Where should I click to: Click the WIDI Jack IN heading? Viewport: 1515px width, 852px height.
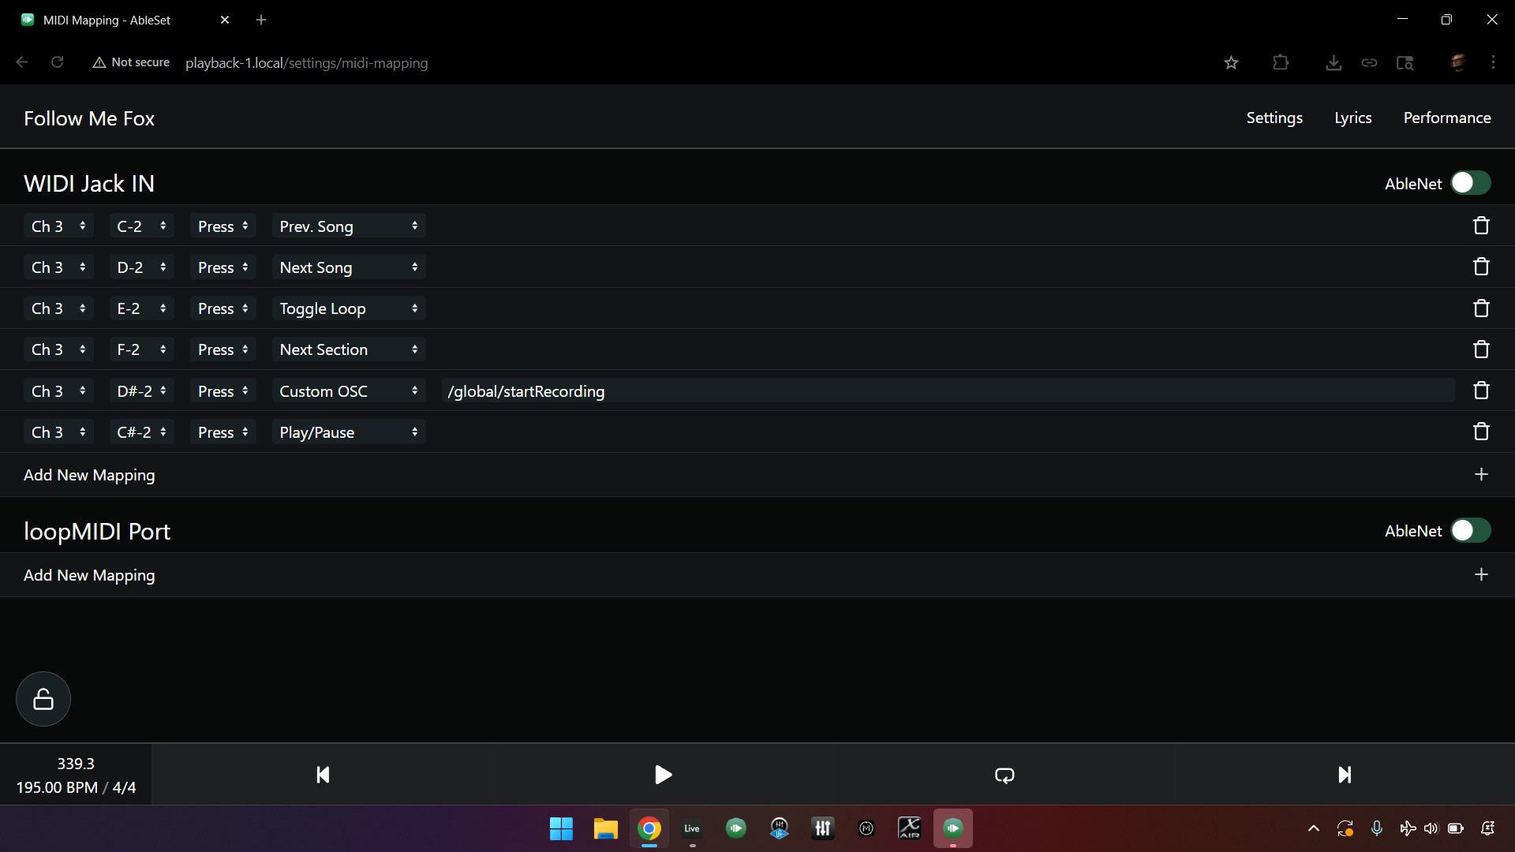pos(89,183)
